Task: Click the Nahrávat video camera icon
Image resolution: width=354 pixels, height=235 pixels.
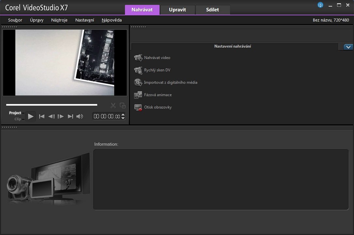Action: coord(138,58)
